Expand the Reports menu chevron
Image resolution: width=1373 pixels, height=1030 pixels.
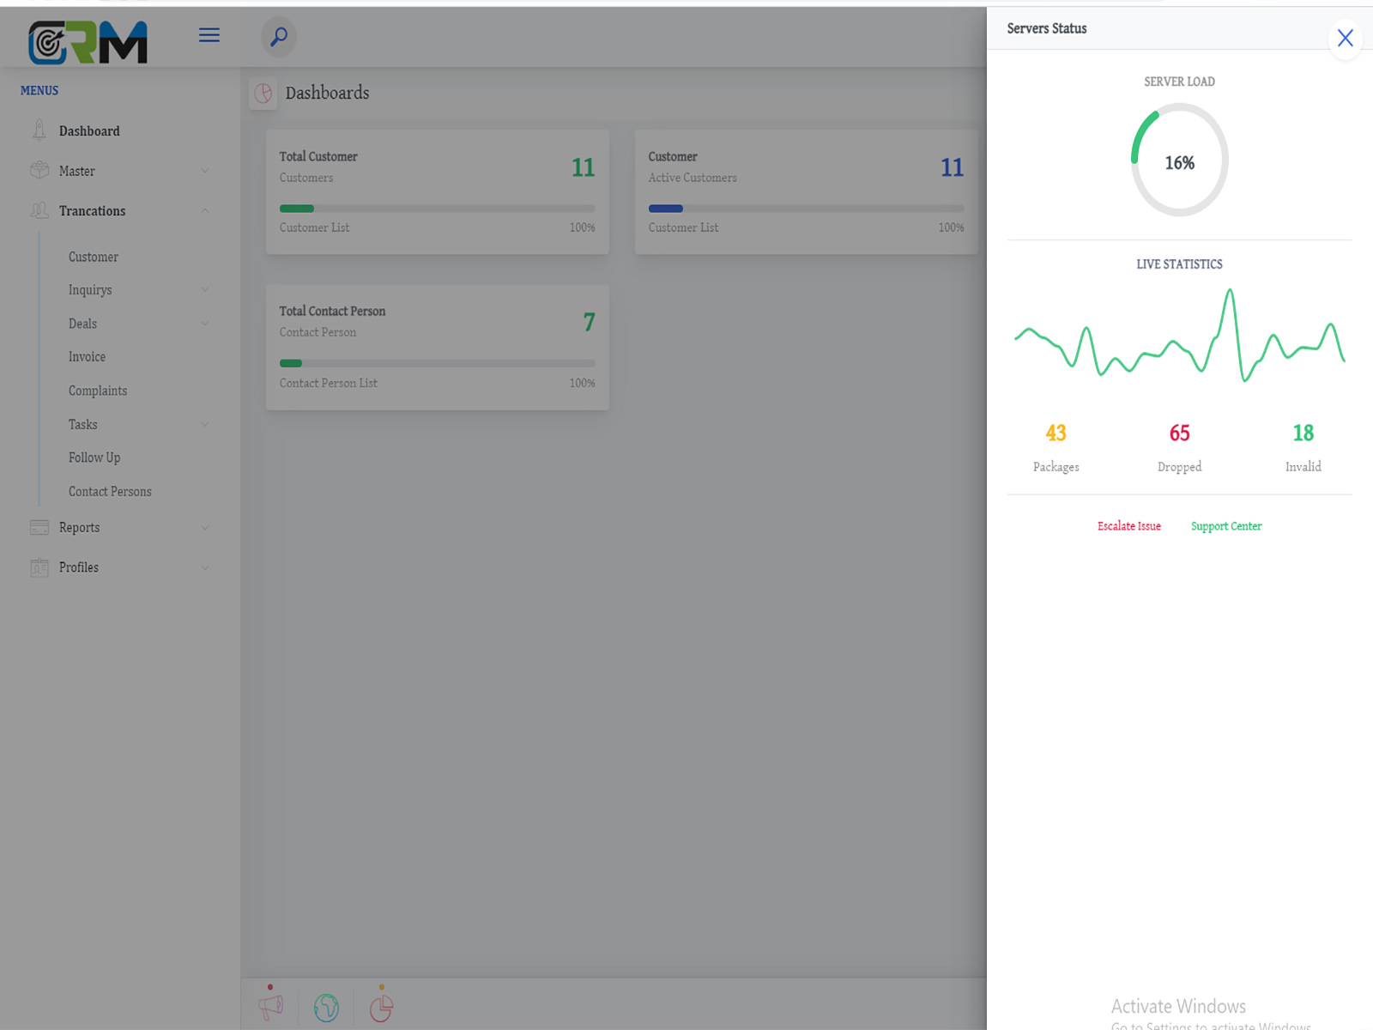(x=205, y=528)
